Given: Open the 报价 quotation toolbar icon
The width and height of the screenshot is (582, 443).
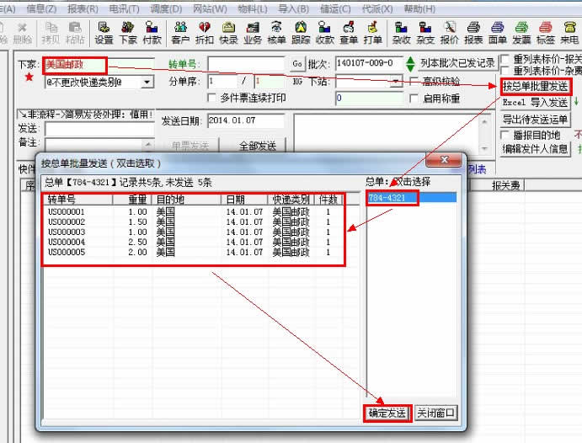Looking at the screenshot, I should pos(450,32).
